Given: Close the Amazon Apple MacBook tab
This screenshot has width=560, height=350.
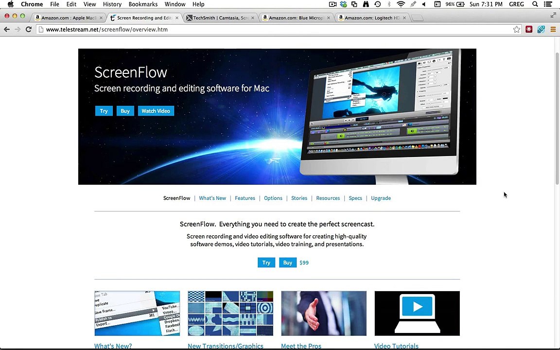Looking at the screenshot, I should tap(101, 18).
